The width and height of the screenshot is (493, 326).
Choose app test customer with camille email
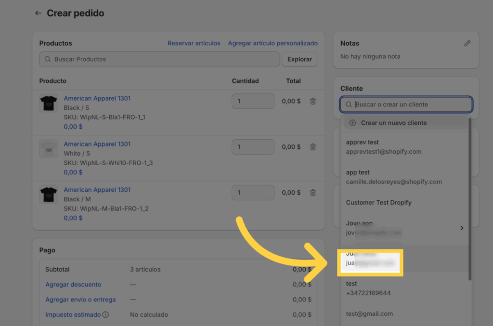click(x=393, y=177)
